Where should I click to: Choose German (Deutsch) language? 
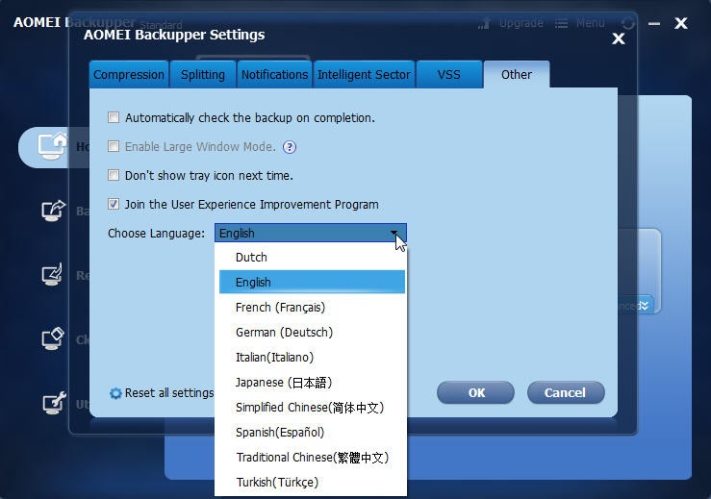pyautogui.click(x=312, y=333)
